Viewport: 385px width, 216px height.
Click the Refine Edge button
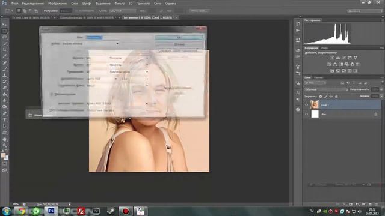(x=199, y=11)
